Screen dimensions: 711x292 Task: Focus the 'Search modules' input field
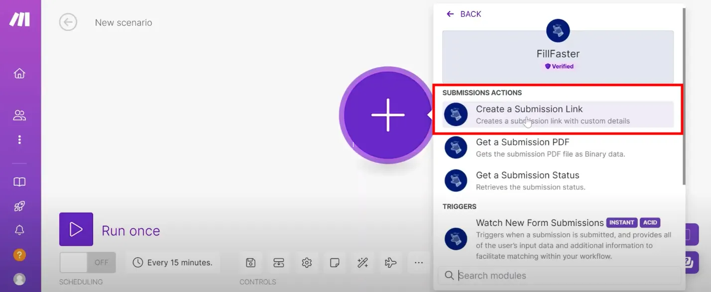559,276
